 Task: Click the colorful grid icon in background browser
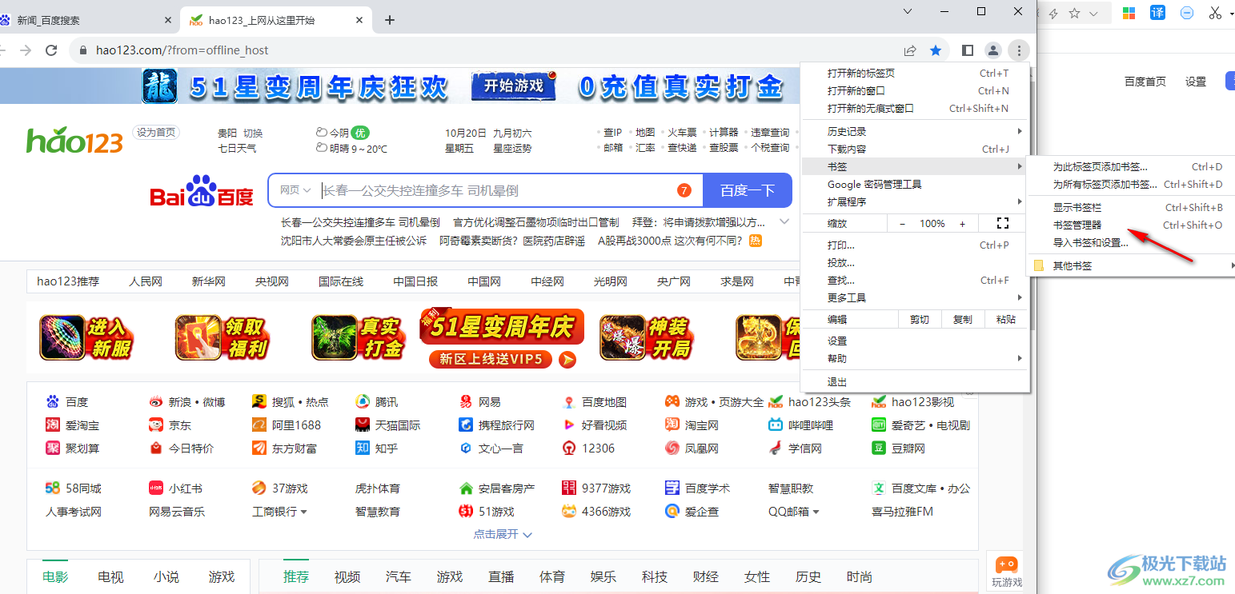pos(1129,12)
